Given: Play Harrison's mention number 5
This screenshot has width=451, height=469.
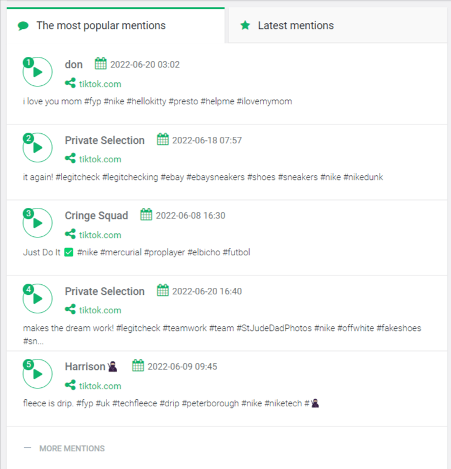Looking at the screenshot, I should 38,374.
